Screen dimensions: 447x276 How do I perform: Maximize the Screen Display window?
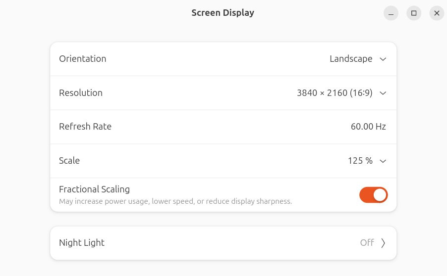pyautogui.click(x=414, y=13)
